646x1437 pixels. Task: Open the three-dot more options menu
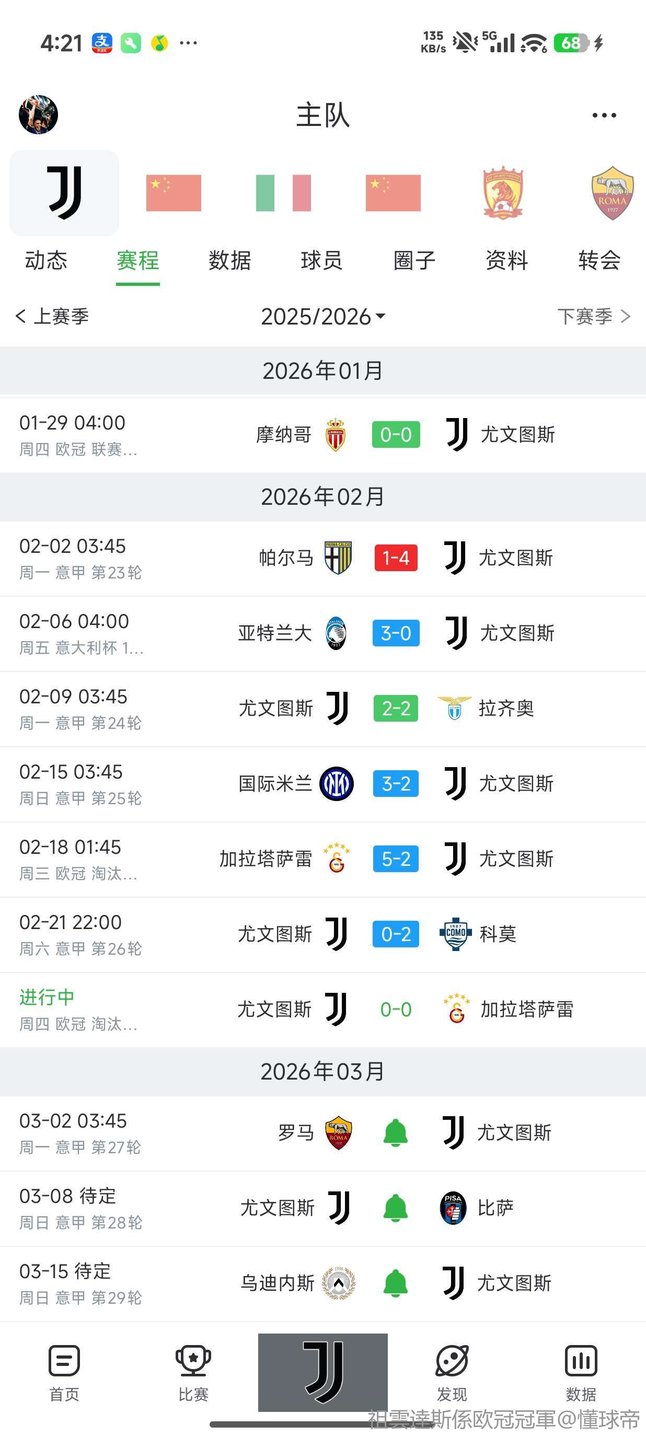[x=604, y=115]
